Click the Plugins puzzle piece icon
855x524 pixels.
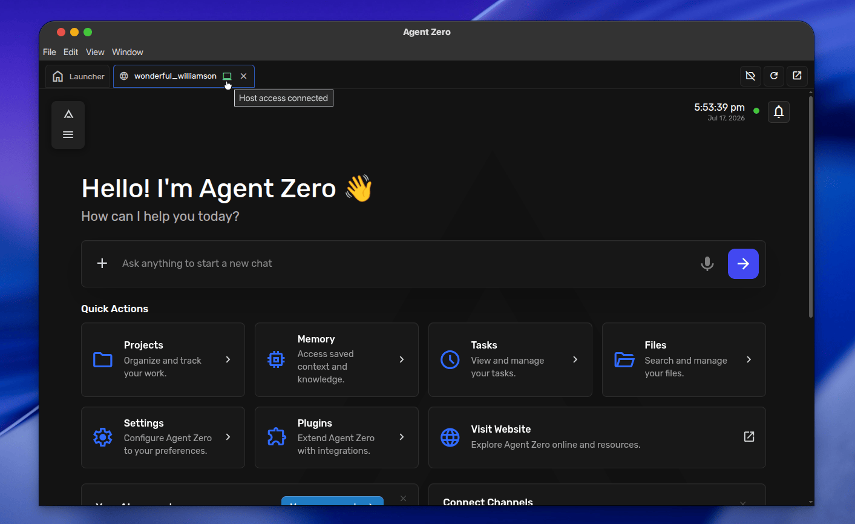coord(277,437)
